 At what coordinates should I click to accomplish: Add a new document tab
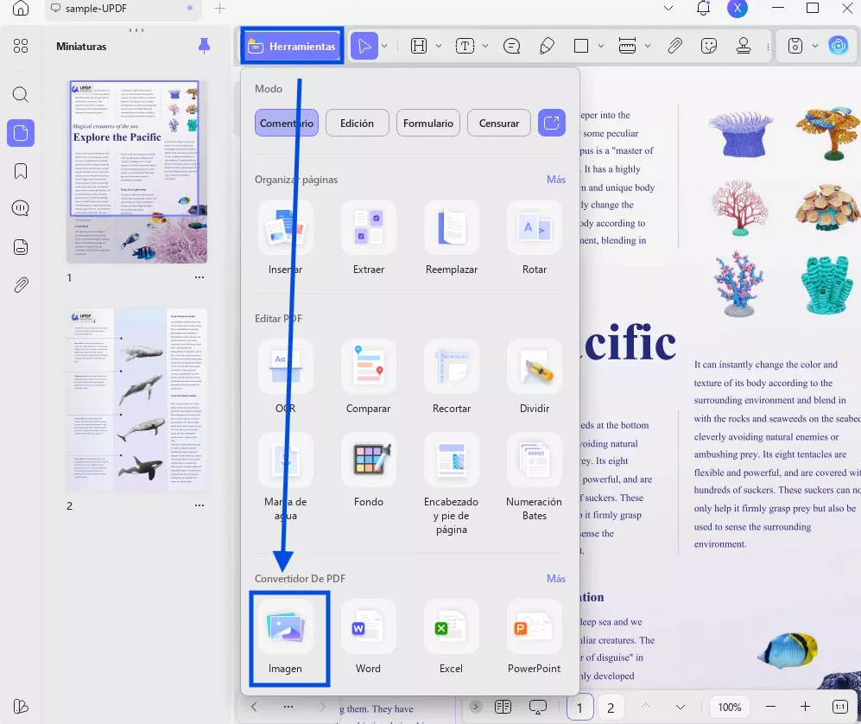click(x=219, y=9)
